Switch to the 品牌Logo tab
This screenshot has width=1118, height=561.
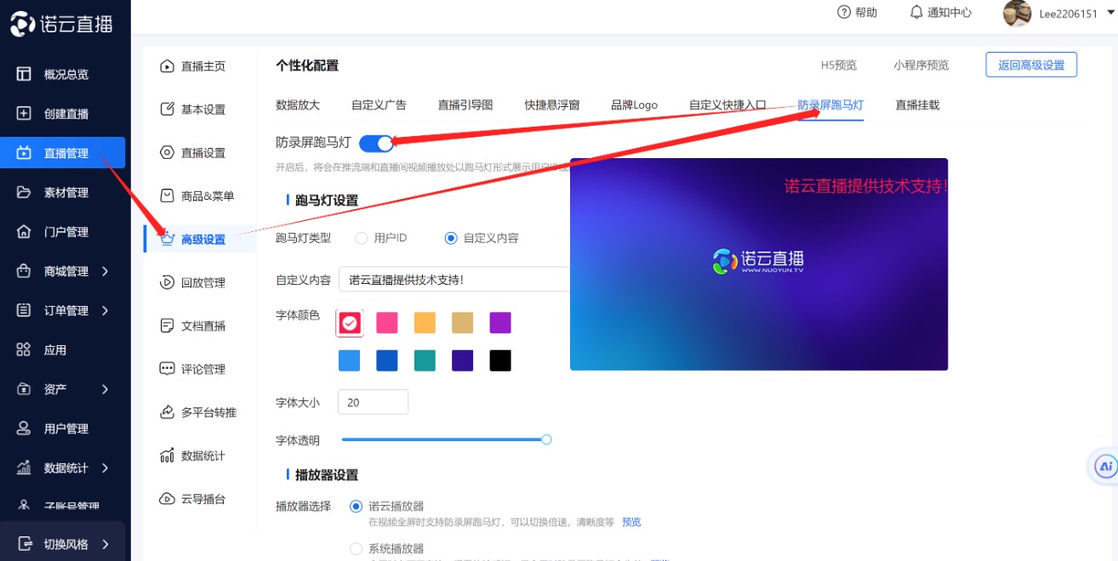tap(635, 105)
